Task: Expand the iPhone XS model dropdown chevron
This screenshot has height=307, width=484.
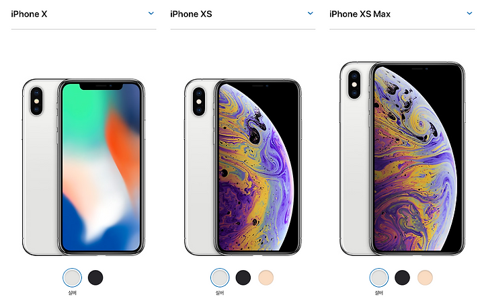Action: [310, 13]
